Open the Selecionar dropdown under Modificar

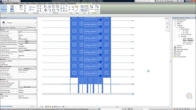point(4,13)
